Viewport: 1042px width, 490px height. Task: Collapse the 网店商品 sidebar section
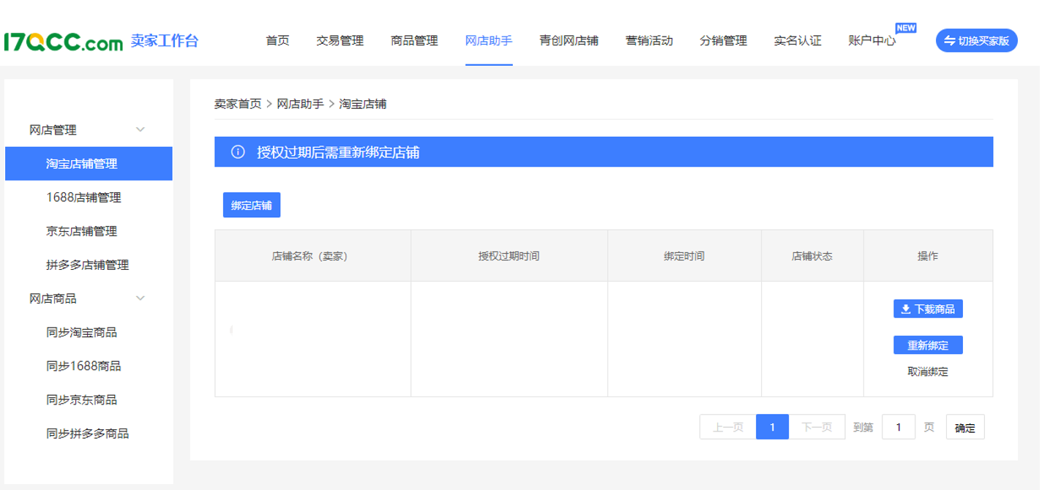tap(140, 298)
